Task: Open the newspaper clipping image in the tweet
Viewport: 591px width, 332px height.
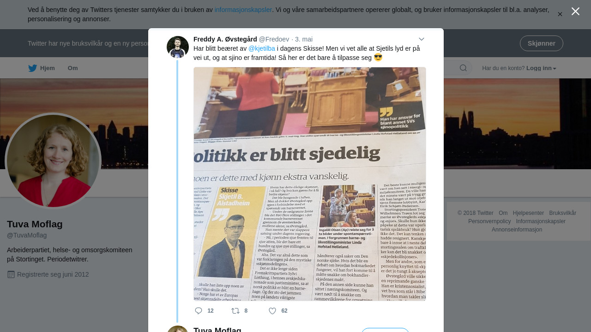Action: click(x=310, y=184)
